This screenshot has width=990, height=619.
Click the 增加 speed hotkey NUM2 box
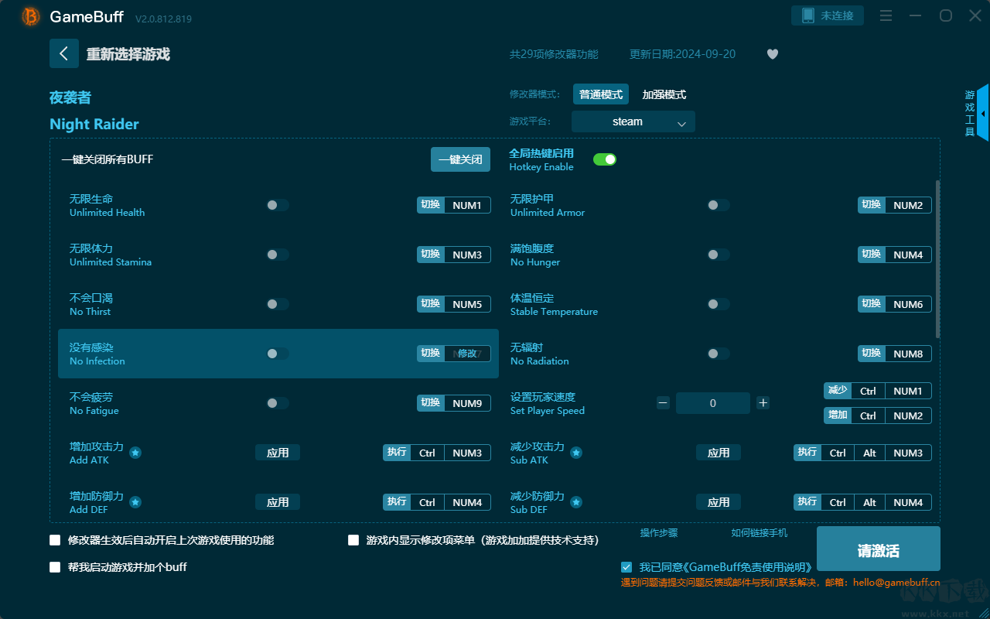[908, 416]
